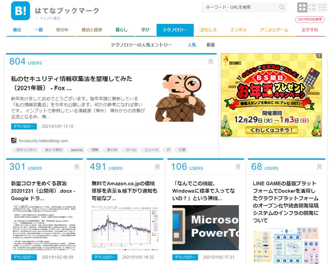Select the 人気 sort link
Screen dimensions: 329x264
click(192, 45)
